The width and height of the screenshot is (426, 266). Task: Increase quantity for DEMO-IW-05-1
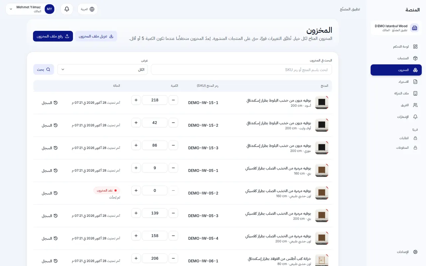136,168
